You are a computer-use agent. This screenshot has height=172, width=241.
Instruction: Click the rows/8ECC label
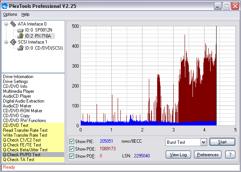pos(132,141)
